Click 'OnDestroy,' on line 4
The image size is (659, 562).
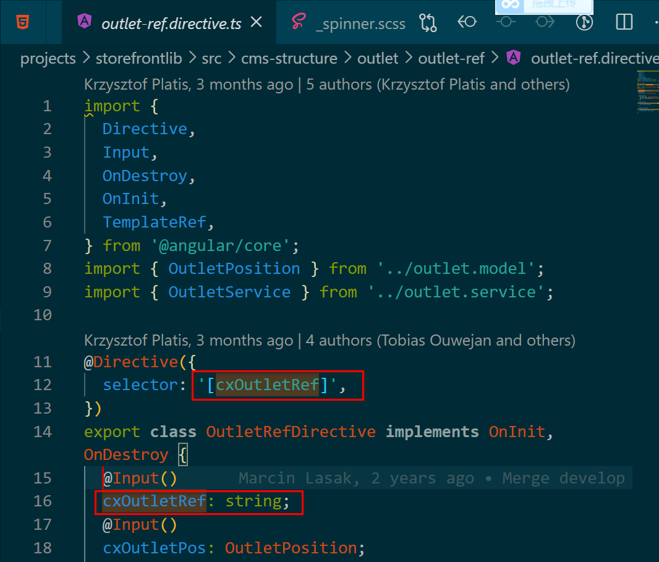tap(149, 176)
